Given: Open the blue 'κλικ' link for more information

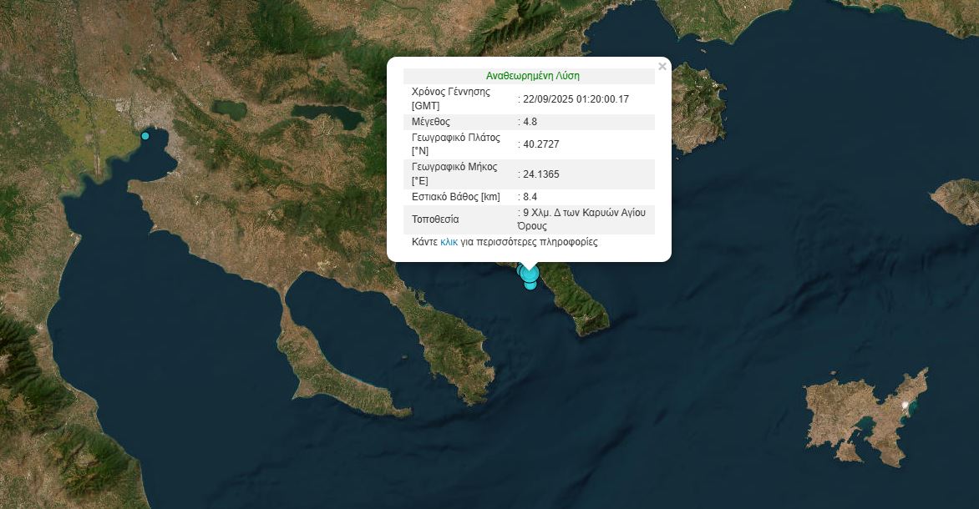Looking at the screenshot, I should click(x=449, y=242).
